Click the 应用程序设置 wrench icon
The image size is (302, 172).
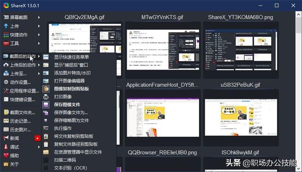click(6, 91)
